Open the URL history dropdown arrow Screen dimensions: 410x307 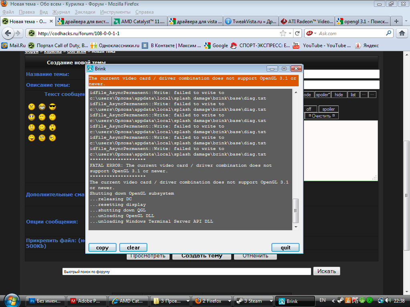(x=290, y=34)
